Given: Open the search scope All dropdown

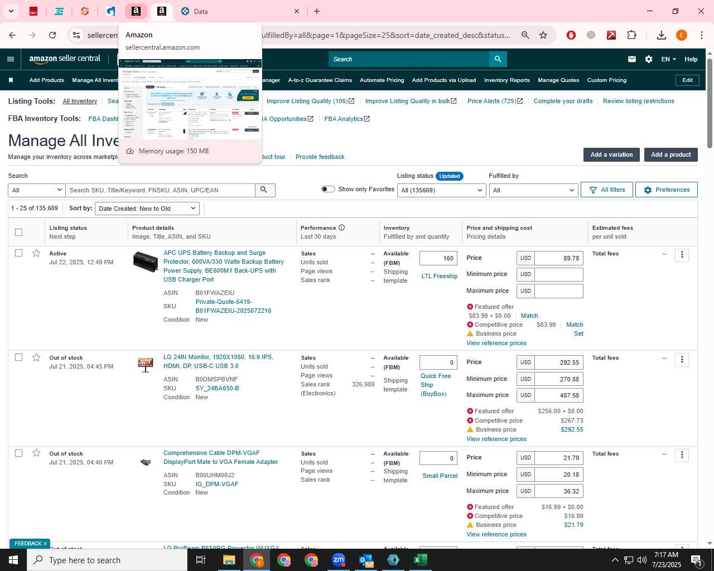Looking at the screenshot, I should (37, 190).
